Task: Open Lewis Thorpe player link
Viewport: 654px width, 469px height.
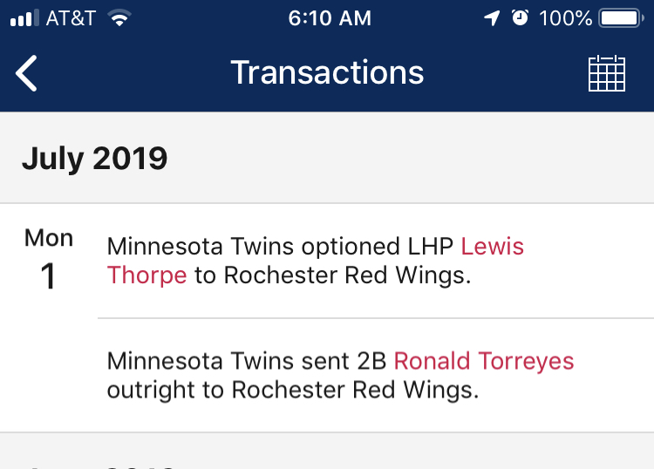Action: pos(492,247)
